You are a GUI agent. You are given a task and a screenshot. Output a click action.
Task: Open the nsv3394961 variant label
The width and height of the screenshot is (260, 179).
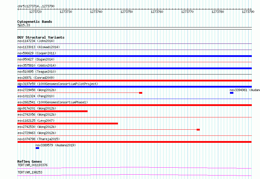(x=245, y=90)
